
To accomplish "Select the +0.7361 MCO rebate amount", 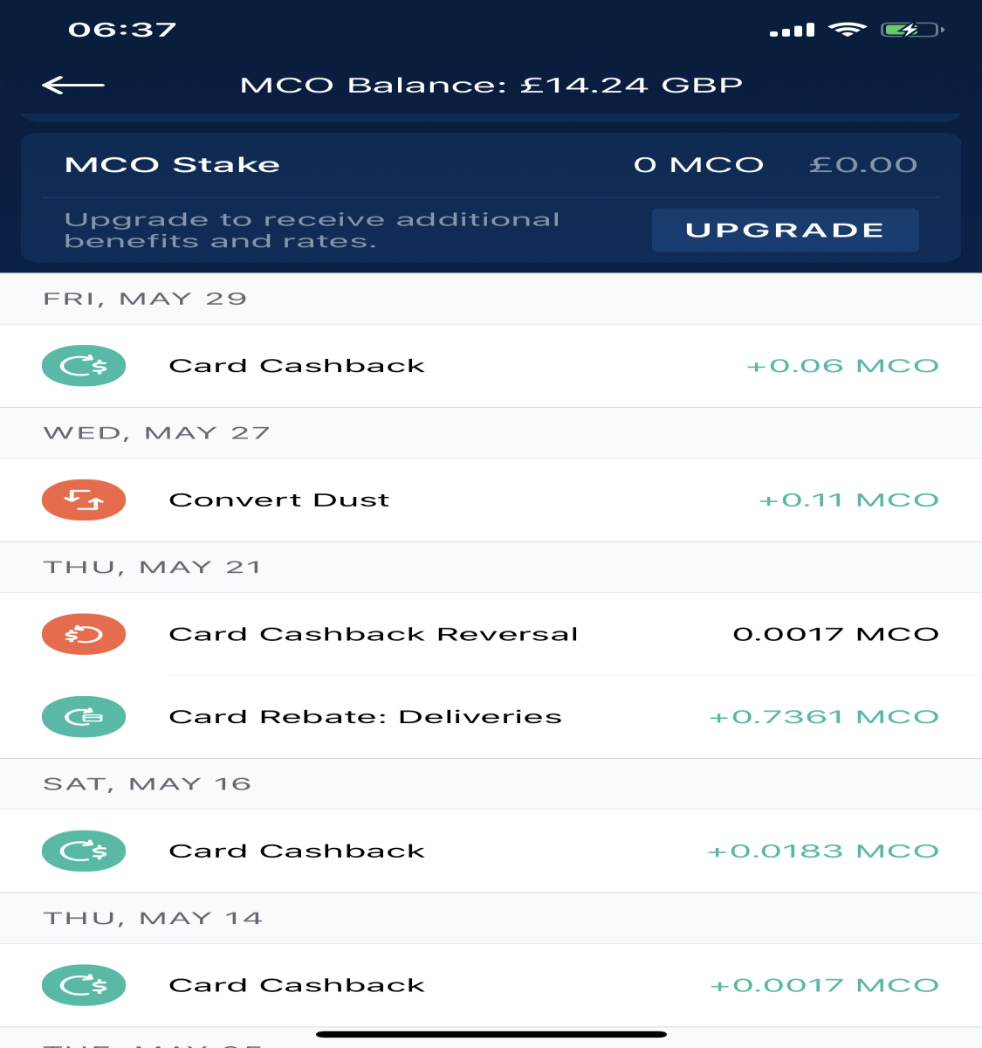I will [x=824, y=717].
